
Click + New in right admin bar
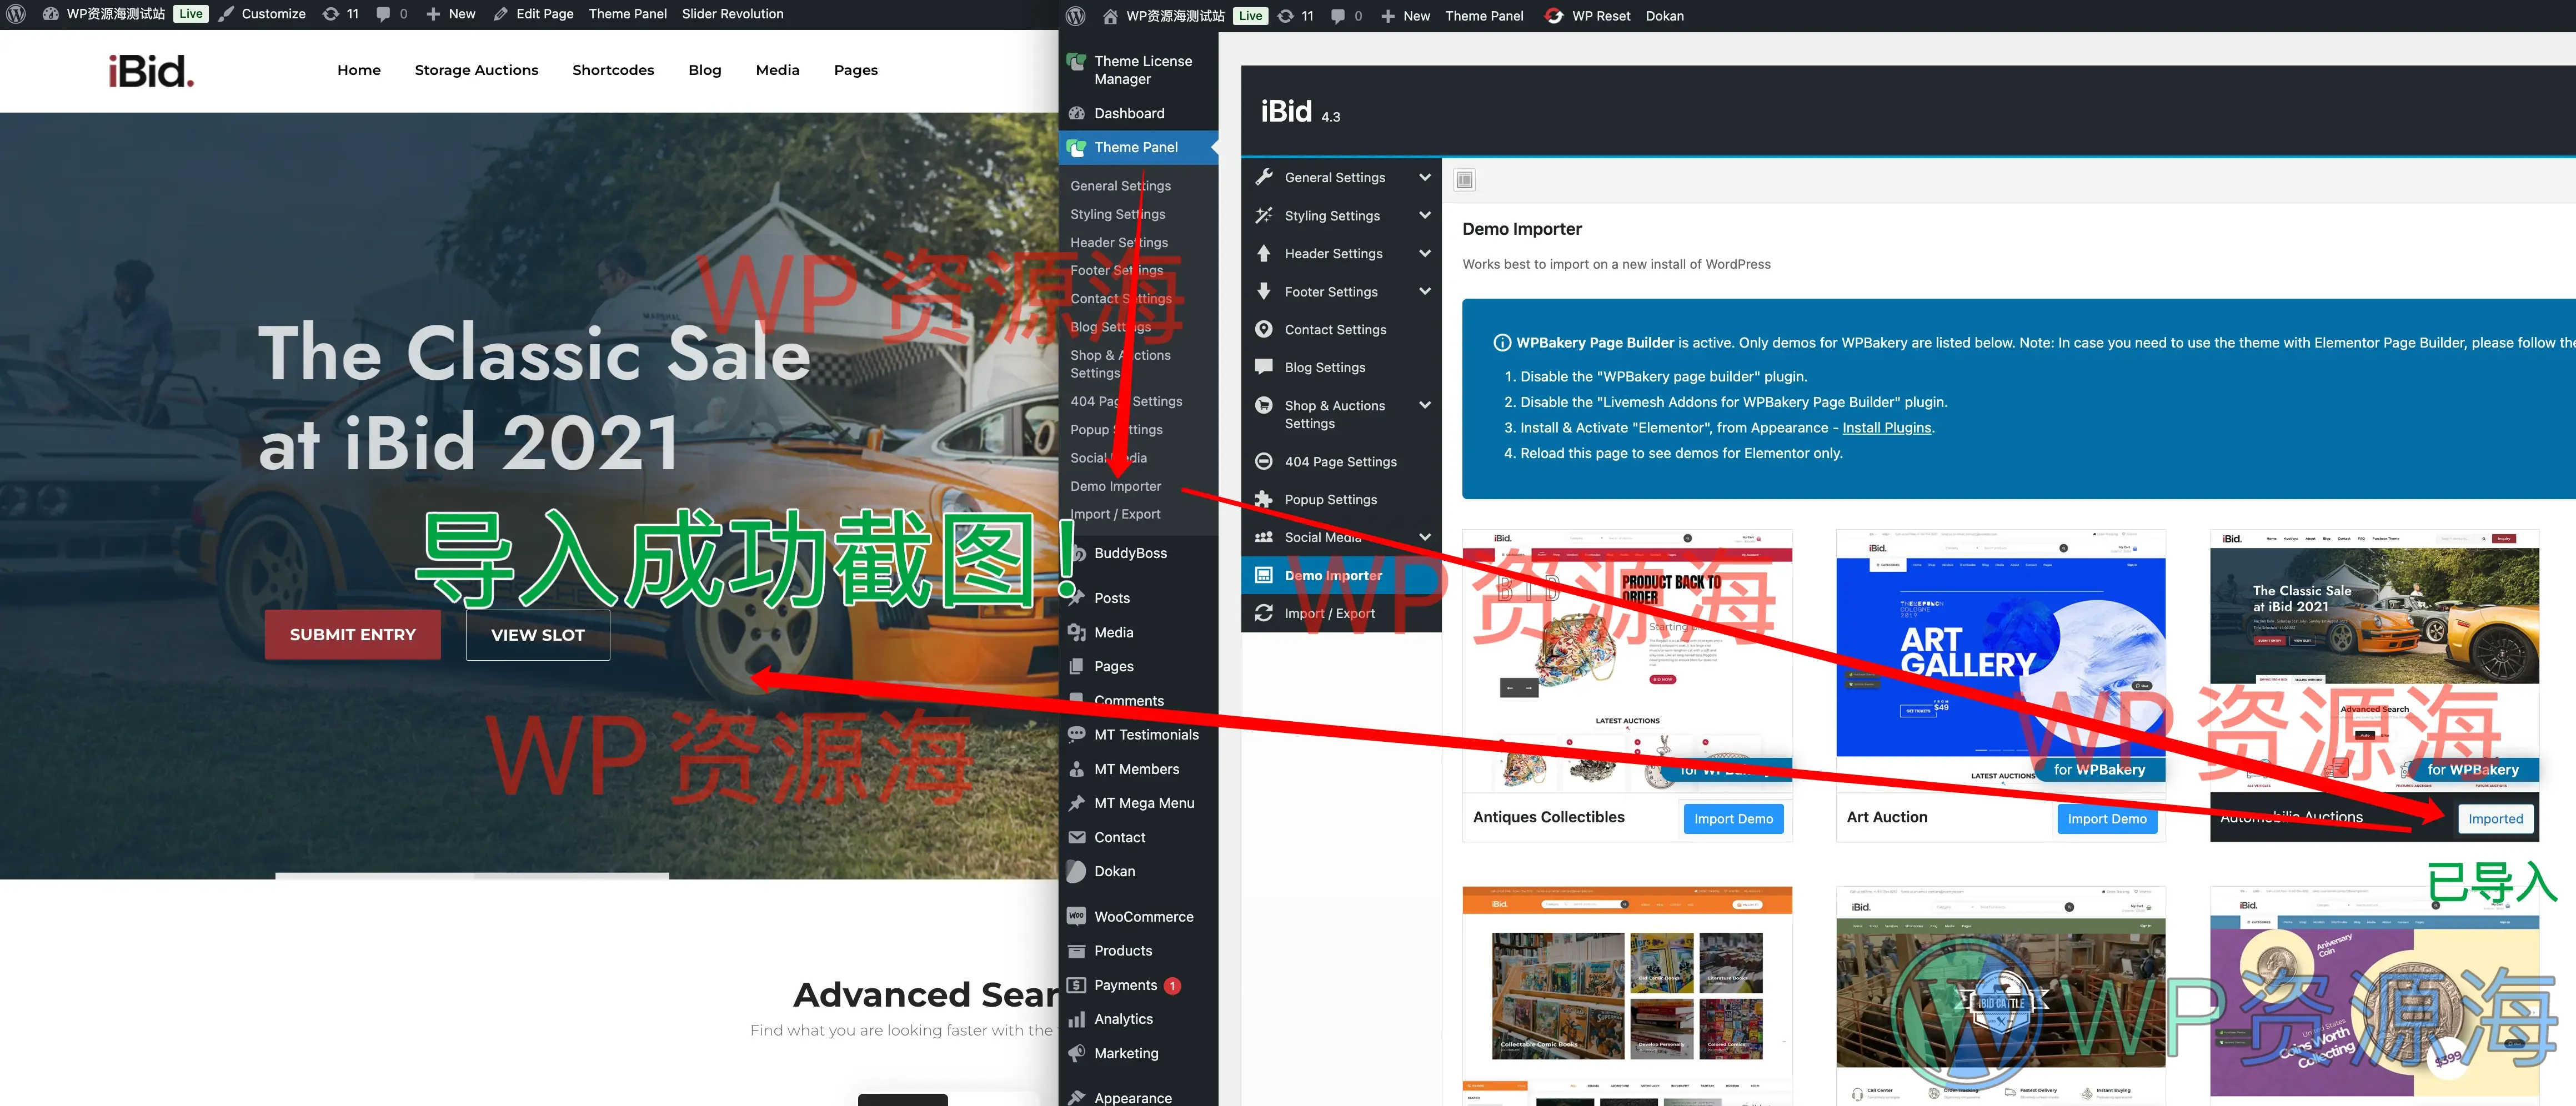tap(1405, 16)
